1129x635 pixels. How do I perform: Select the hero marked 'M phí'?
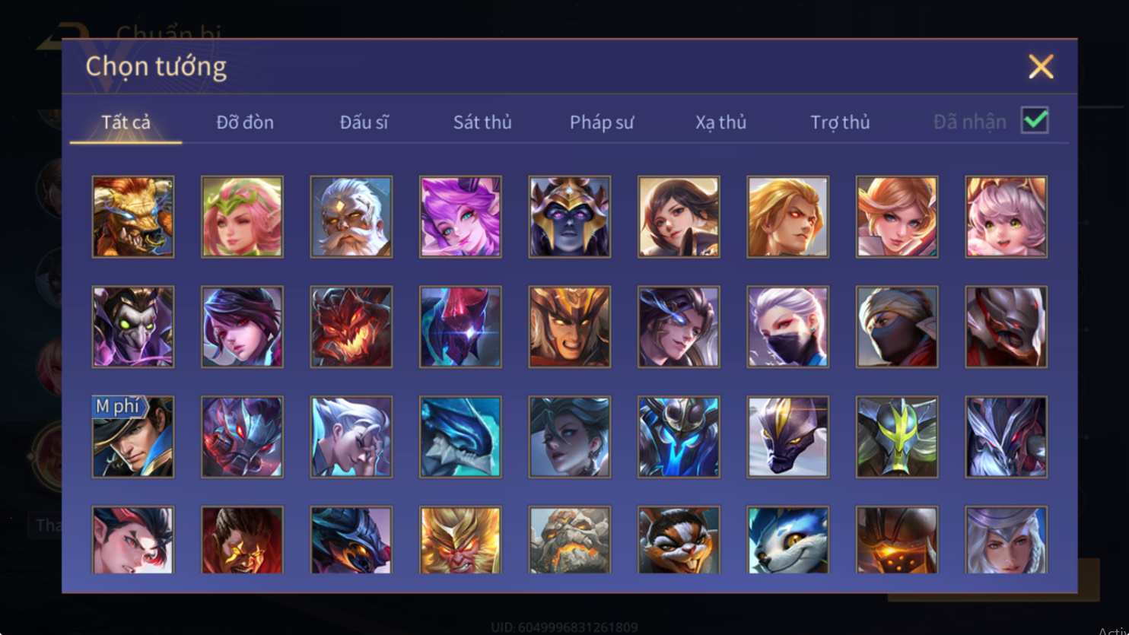(133, 437)
